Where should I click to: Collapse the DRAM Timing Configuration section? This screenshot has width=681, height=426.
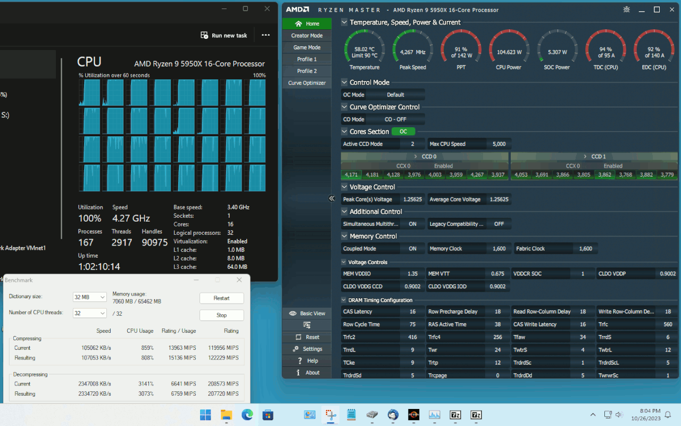(344, 300)
